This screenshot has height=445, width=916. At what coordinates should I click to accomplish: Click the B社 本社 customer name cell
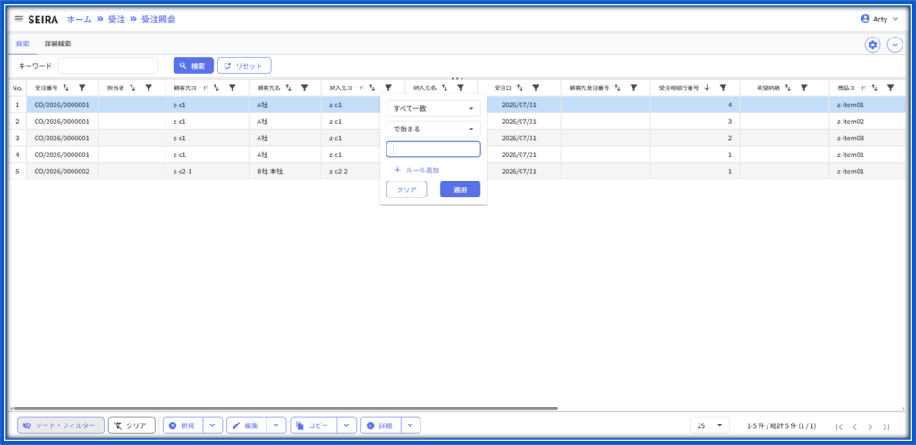285,172
